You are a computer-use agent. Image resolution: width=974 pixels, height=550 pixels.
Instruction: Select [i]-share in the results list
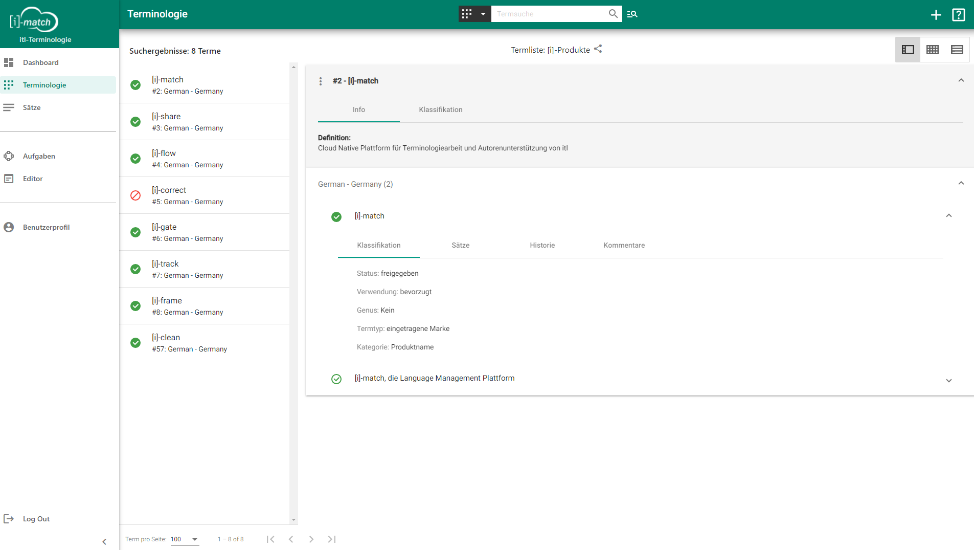(205, 122)
